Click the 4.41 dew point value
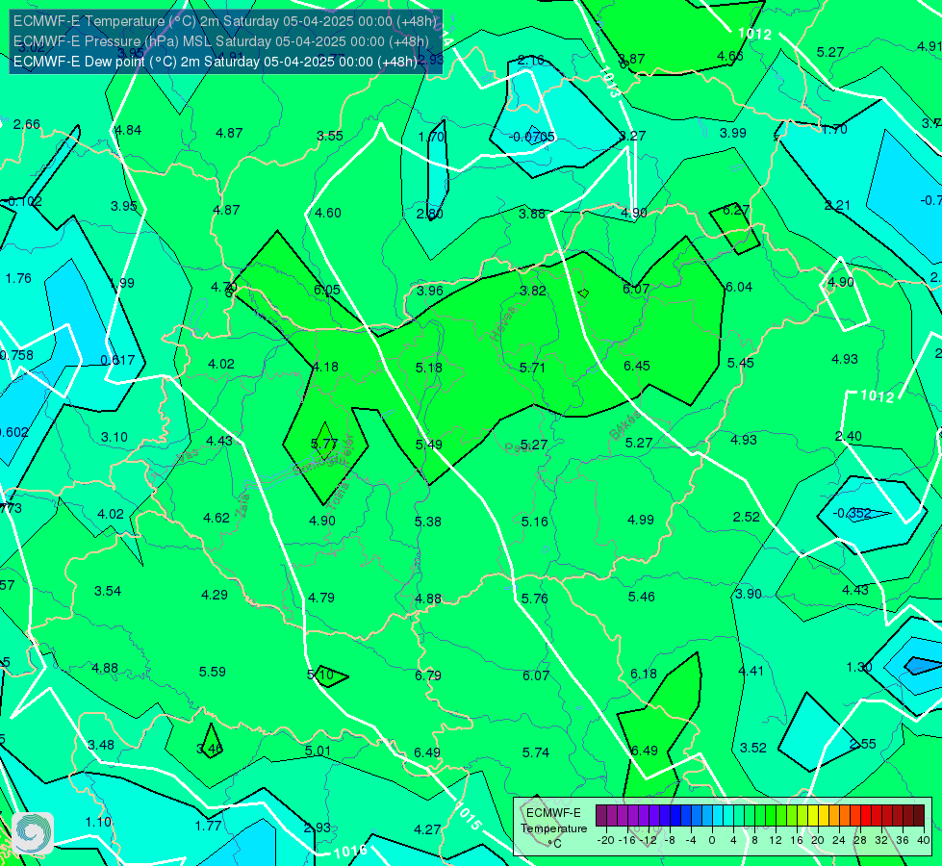 [x=751, y=671]
